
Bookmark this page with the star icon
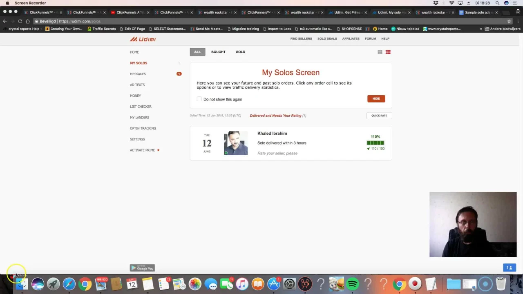pos(509,21)
